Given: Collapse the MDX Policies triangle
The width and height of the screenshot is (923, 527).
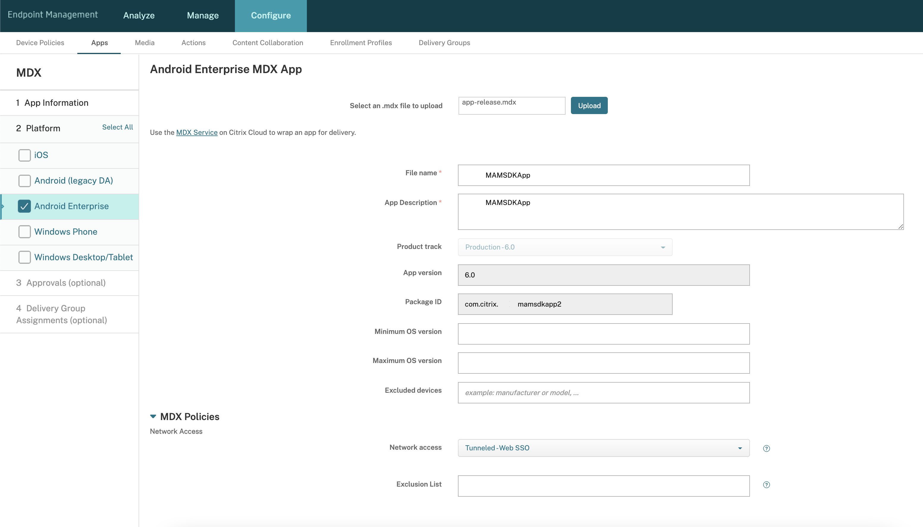Looking at the screenshot, I should click(x=153, y=416).
